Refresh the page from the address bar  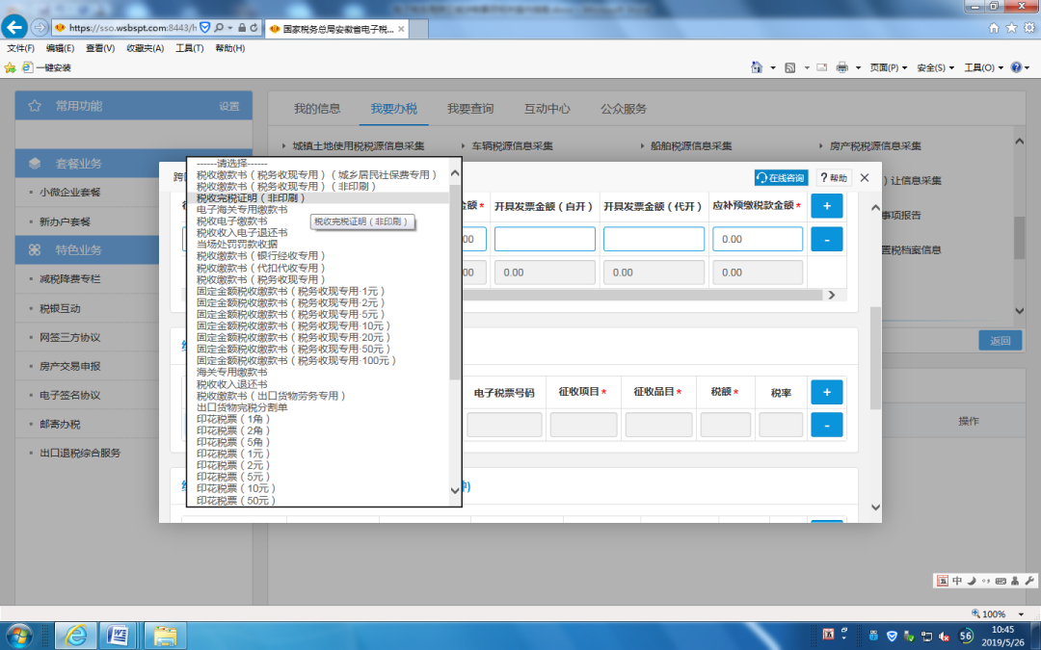(x=254, y=28)
